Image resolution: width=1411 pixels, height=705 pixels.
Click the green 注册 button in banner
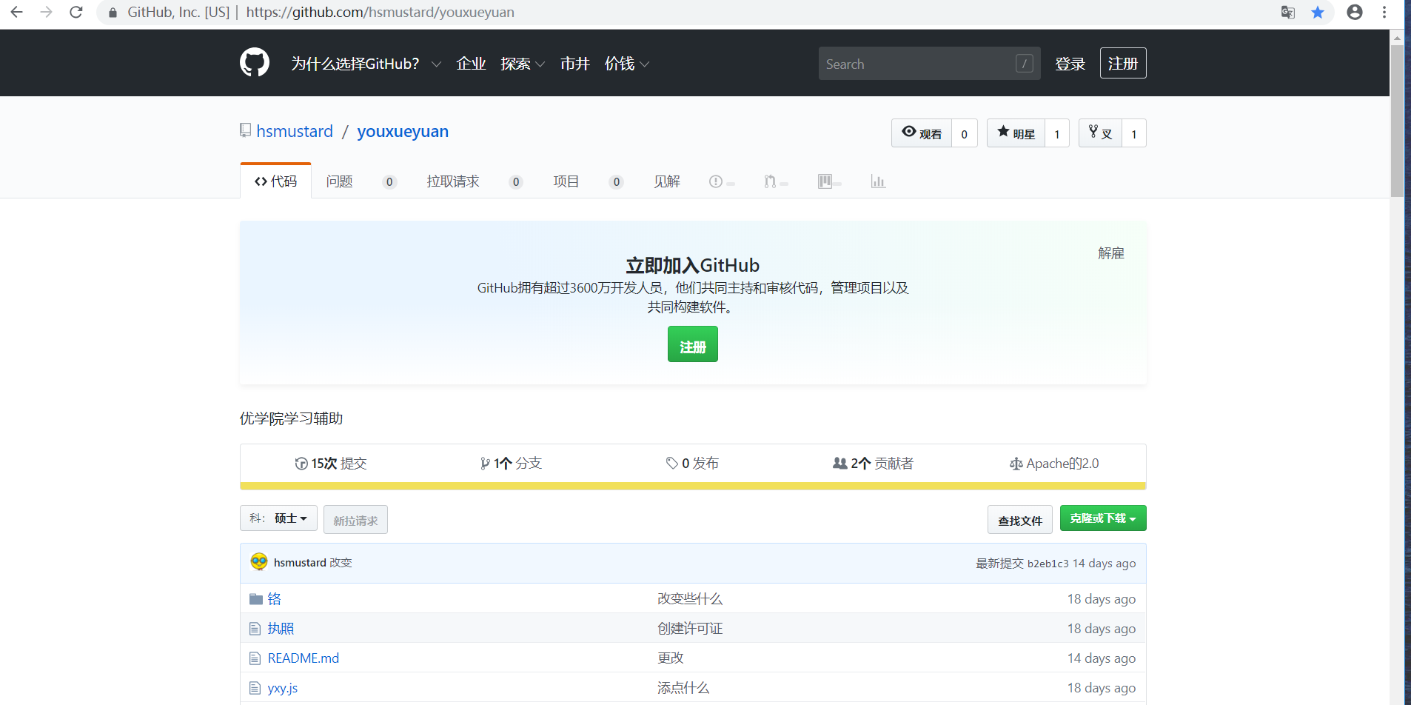[x=693, y=344]
